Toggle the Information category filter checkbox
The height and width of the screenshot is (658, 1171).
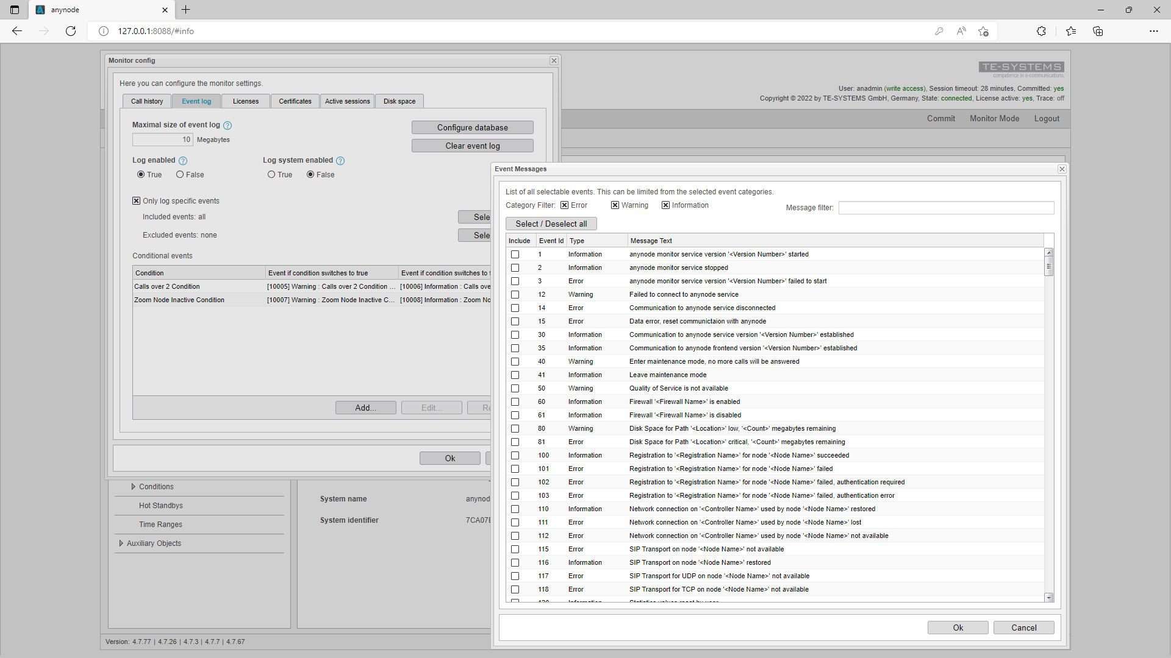click(x=665, y=205)
